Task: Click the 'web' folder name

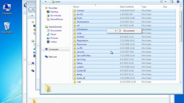Action: (x=79, y=82)
